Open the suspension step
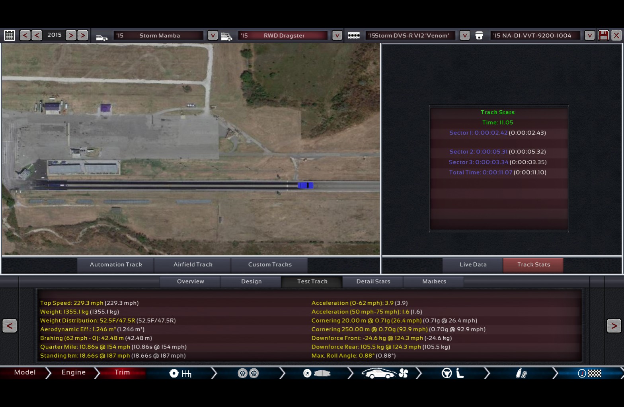The image size is (624, 407). pos(521,374)
